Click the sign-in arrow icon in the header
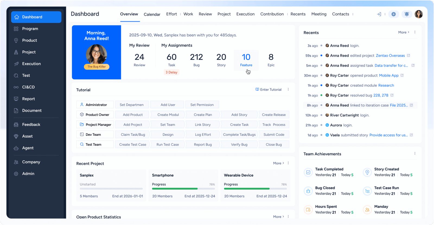This screenshot has width=434, height=225. point(379,14)
